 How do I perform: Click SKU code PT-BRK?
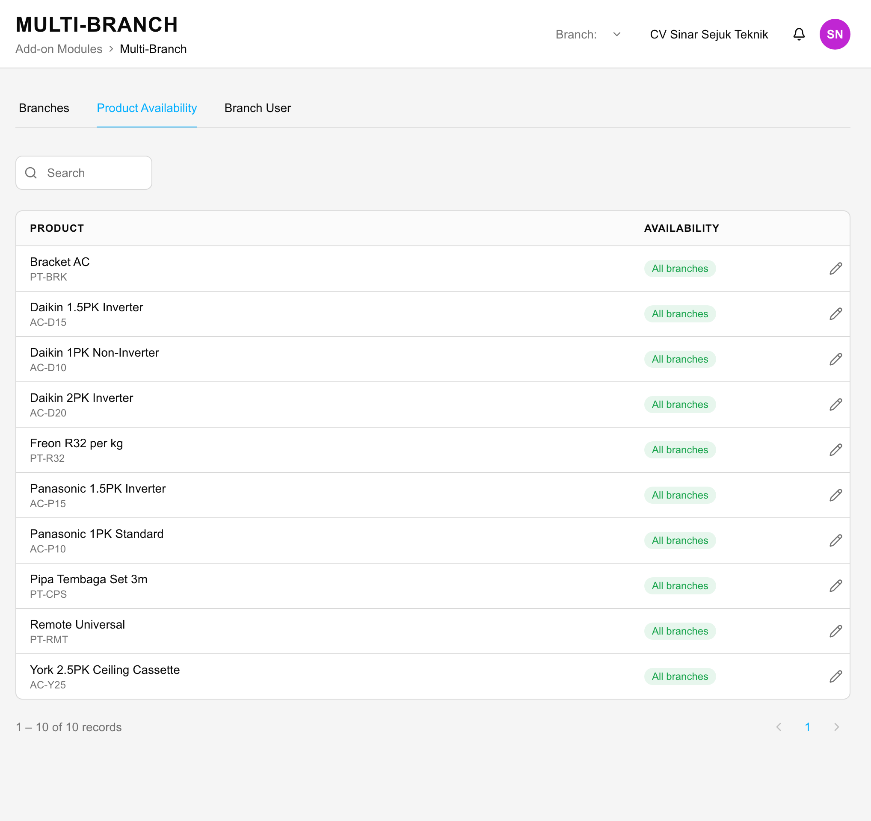click(48, 277)
